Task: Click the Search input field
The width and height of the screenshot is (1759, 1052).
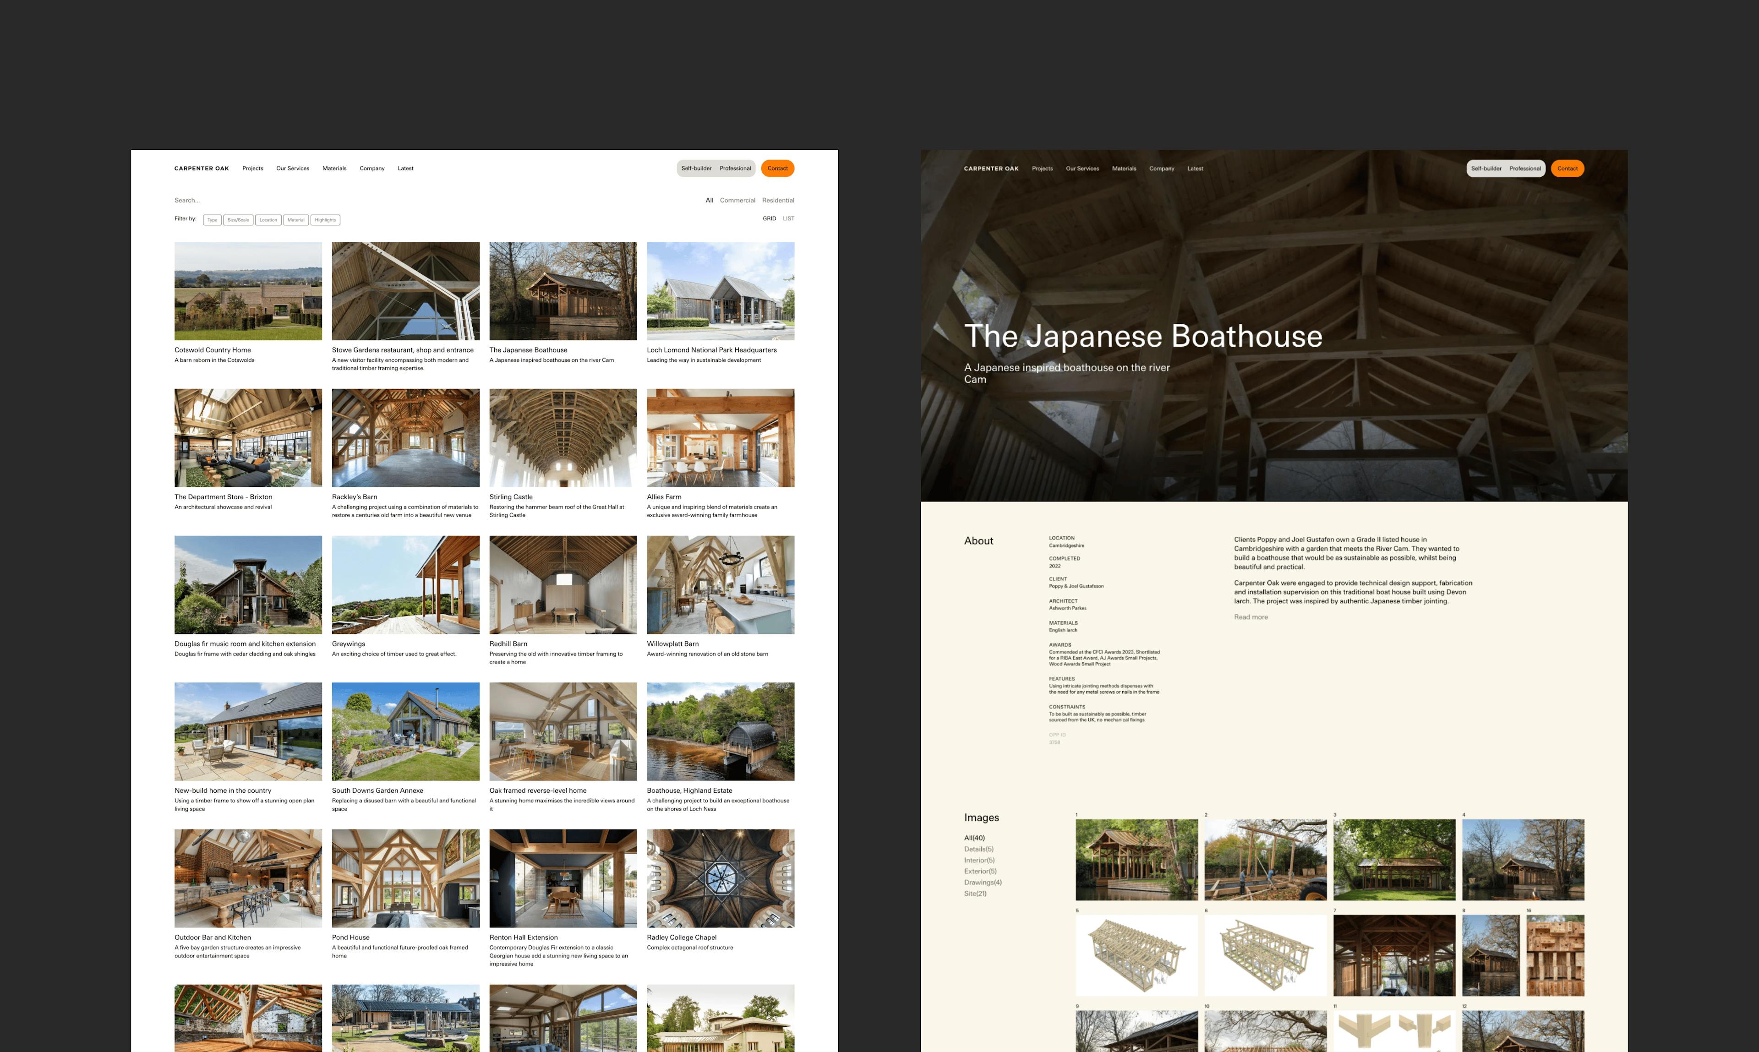Action: pos(213,200)
